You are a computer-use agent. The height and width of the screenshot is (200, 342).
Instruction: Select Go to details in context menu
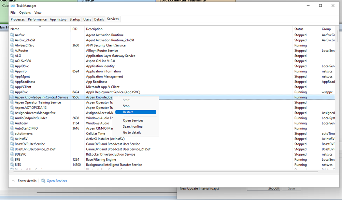tap(132, 132)
